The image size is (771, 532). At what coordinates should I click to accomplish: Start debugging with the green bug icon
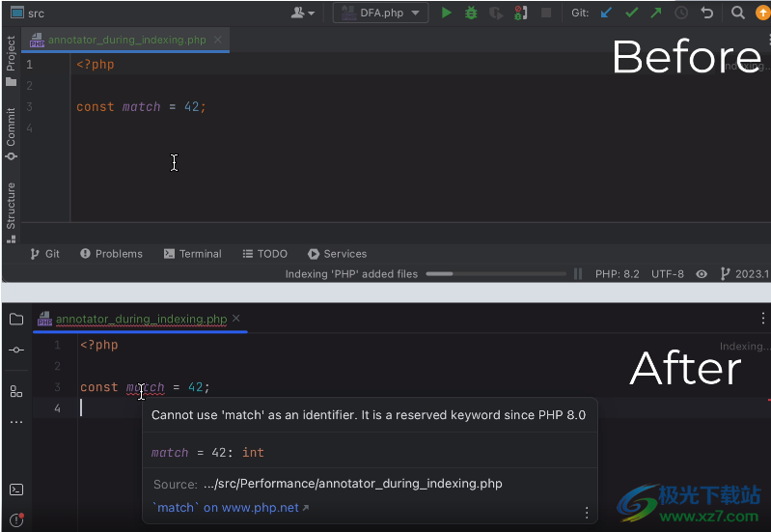pyautogui.click(x=471, y=13)
